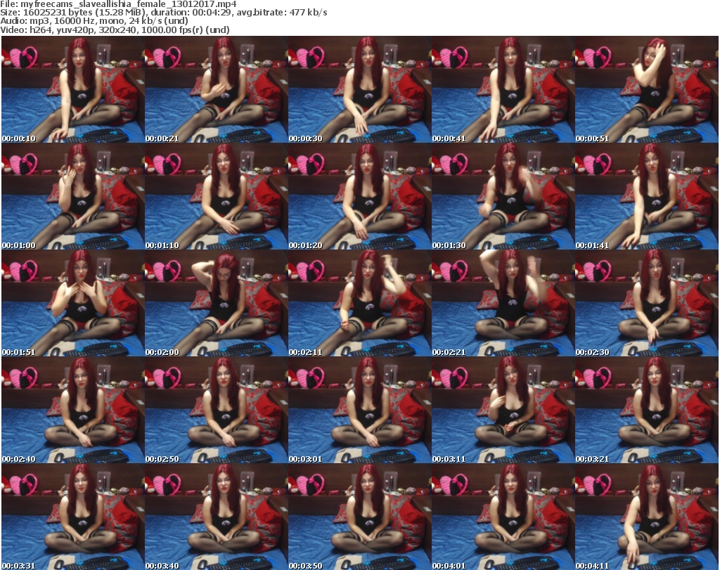720x570 pixels.
Task: Select the thumbnail frame stamped 00:00:30
Action: (359, 89)
